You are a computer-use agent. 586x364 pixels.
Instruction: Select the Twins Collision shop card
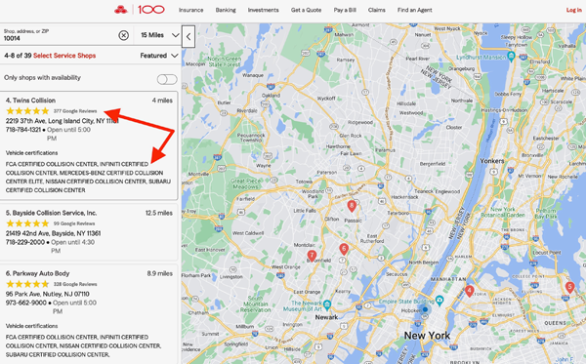pyautogui.click(x=89, y=145)
